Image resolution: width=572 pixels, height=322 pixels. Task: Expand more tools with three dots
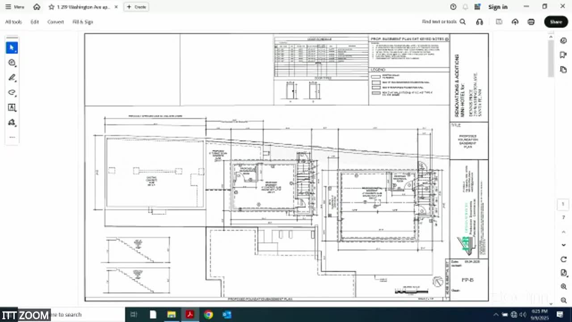click(12, 137)
